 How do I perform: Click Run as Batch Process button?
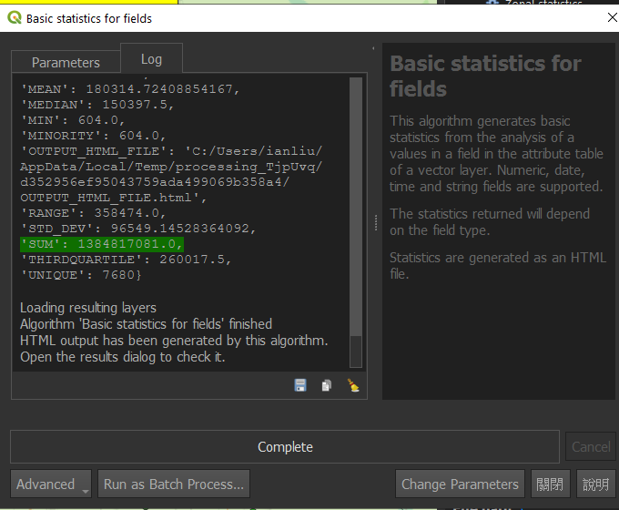[x=174, y=484]
